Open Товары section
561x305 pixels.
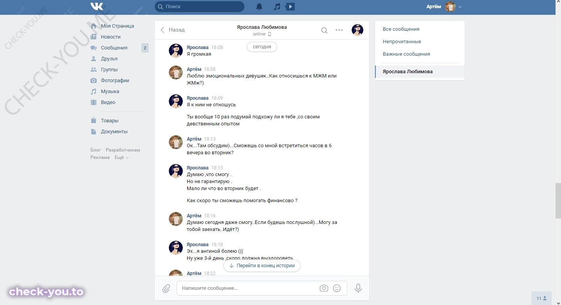[110, 121]
